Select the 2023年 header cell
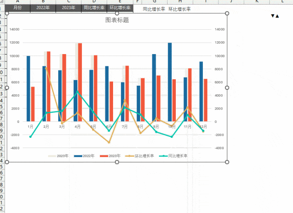 pyautogui.click(x=69, y=8)
